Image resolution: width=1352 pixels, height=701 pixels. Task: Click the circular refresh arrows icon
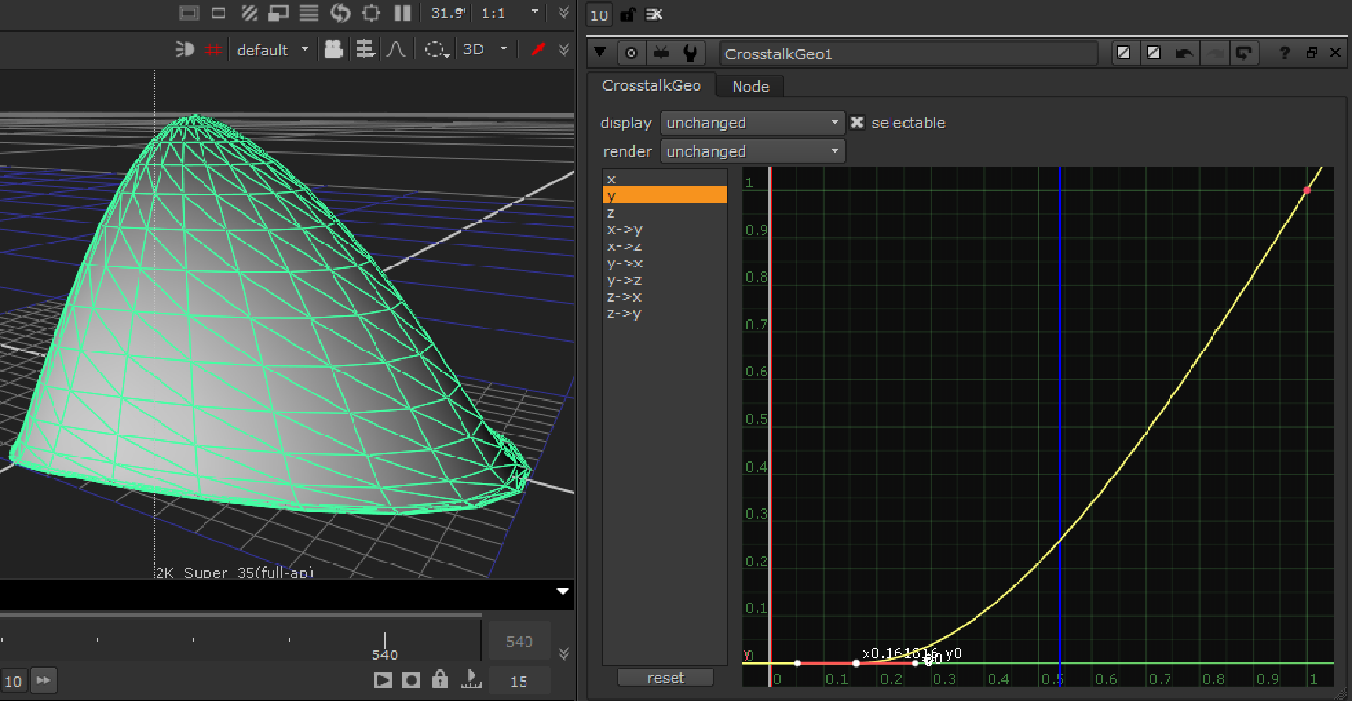[x=340, y=13]
